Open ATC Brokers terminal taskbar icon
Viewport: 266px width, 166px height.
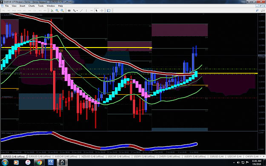(62, 163)
